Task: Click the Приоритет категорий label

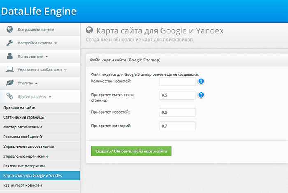Action: tap(111, 126)
